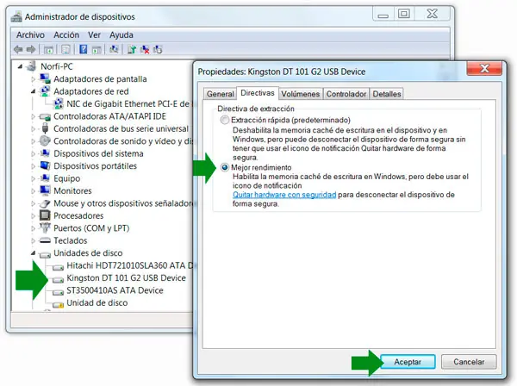Image resolution: width=517 pixels, height=386 pixels.
Task: Click the Procesadores chip icon
Action: (45, 215)
